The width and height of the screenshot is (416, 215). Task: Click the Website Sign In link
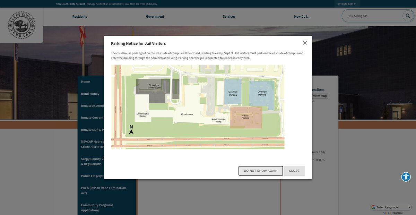pos(347,4)
